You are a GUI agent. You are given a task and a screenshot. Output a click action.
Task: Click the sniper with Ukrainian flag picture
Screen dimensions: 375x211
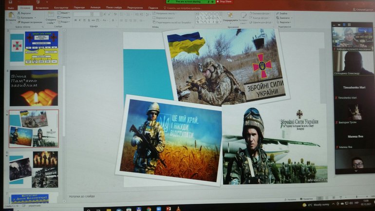tap(226, 67)
